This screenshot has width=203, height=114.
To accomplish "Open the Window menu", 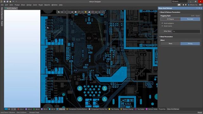I will pos(55,5).
